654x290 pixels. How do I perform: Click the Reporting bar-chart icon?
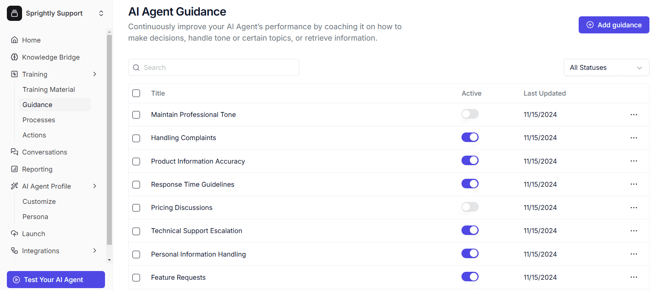pos(14,169)
